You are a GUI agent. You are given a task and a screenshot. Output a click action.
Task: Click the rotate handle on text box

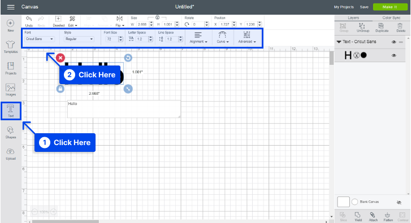[128, 58]
